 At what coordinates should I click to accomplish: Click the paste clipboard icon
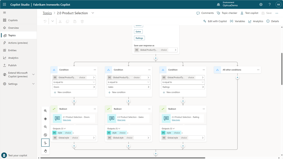[x=75, y=21]
